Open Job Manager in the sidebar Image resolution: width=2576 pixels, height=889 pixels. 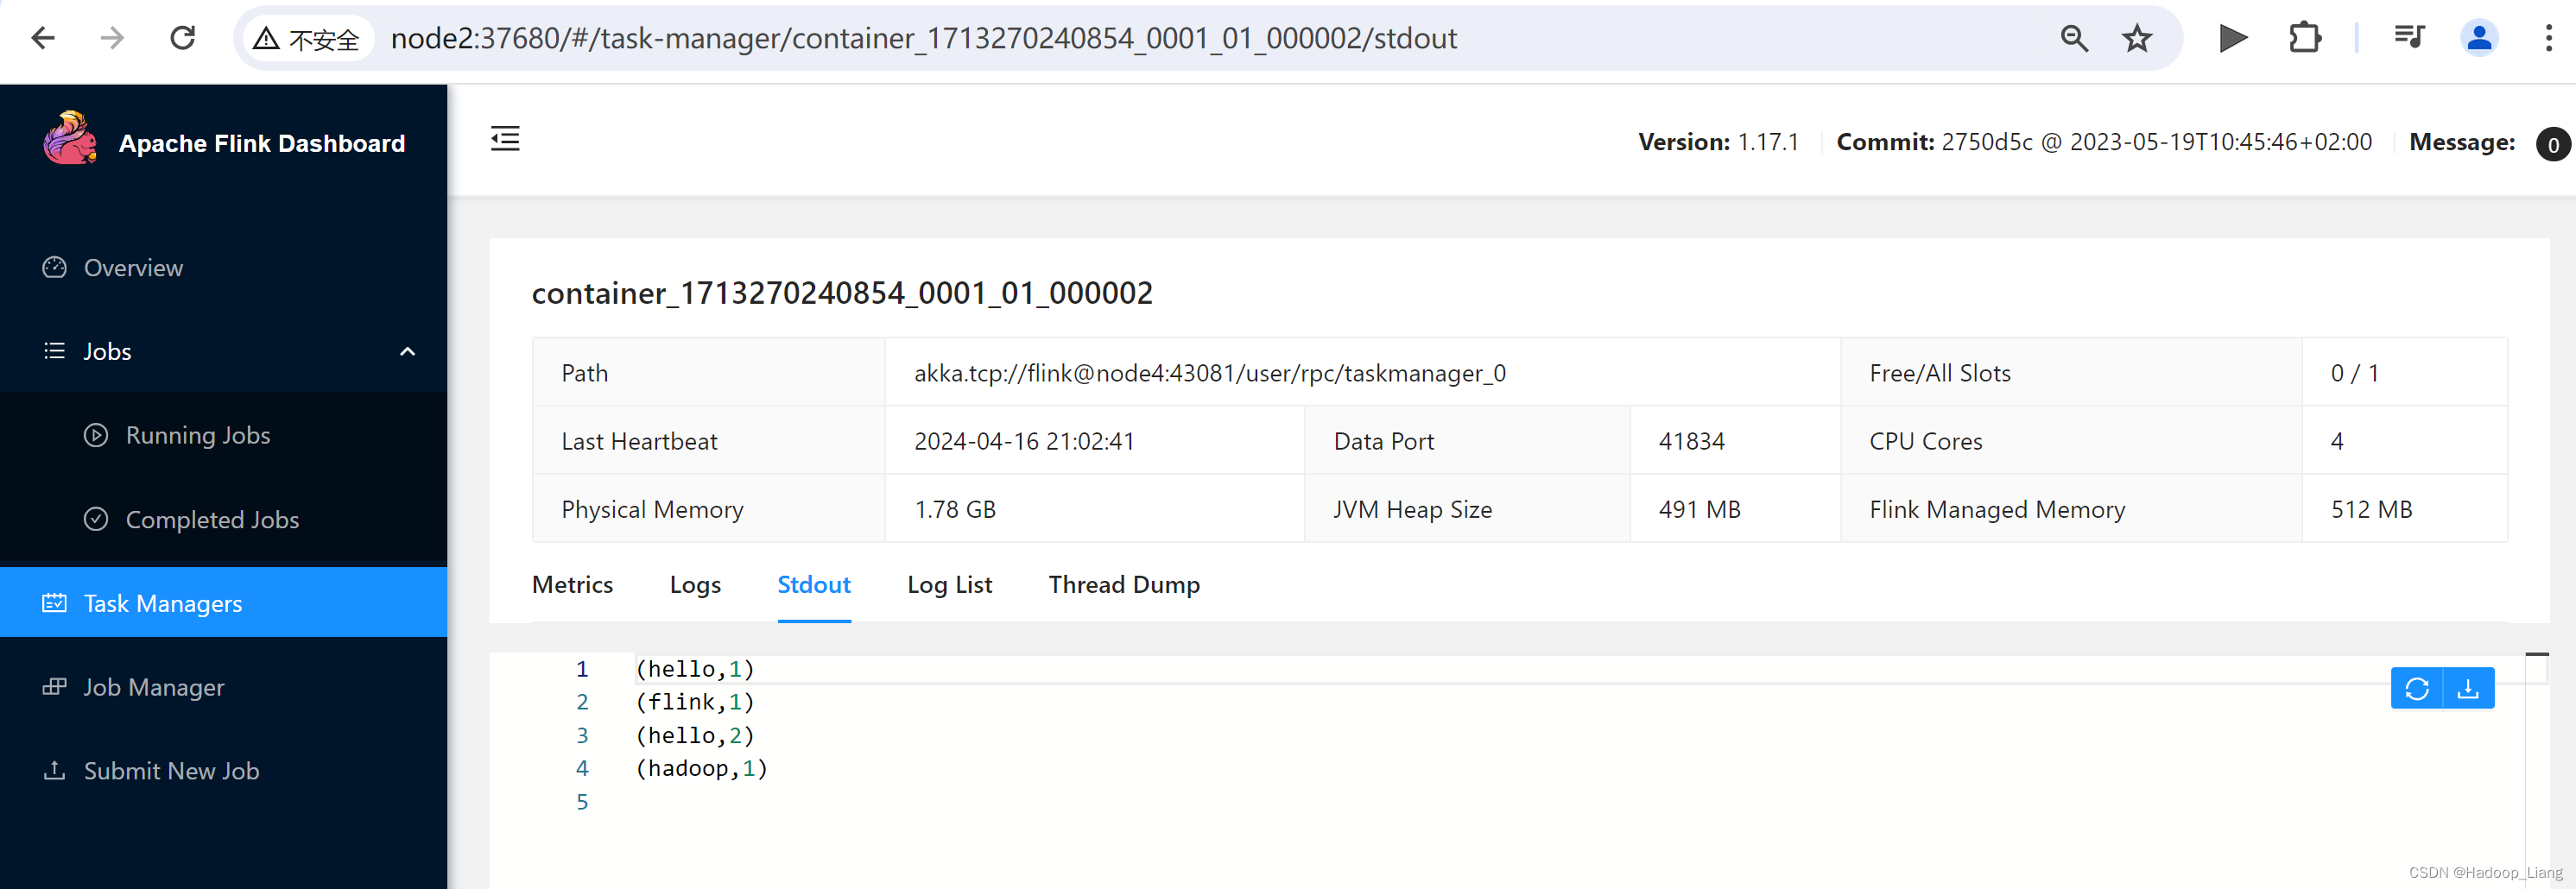pos(223,687)
